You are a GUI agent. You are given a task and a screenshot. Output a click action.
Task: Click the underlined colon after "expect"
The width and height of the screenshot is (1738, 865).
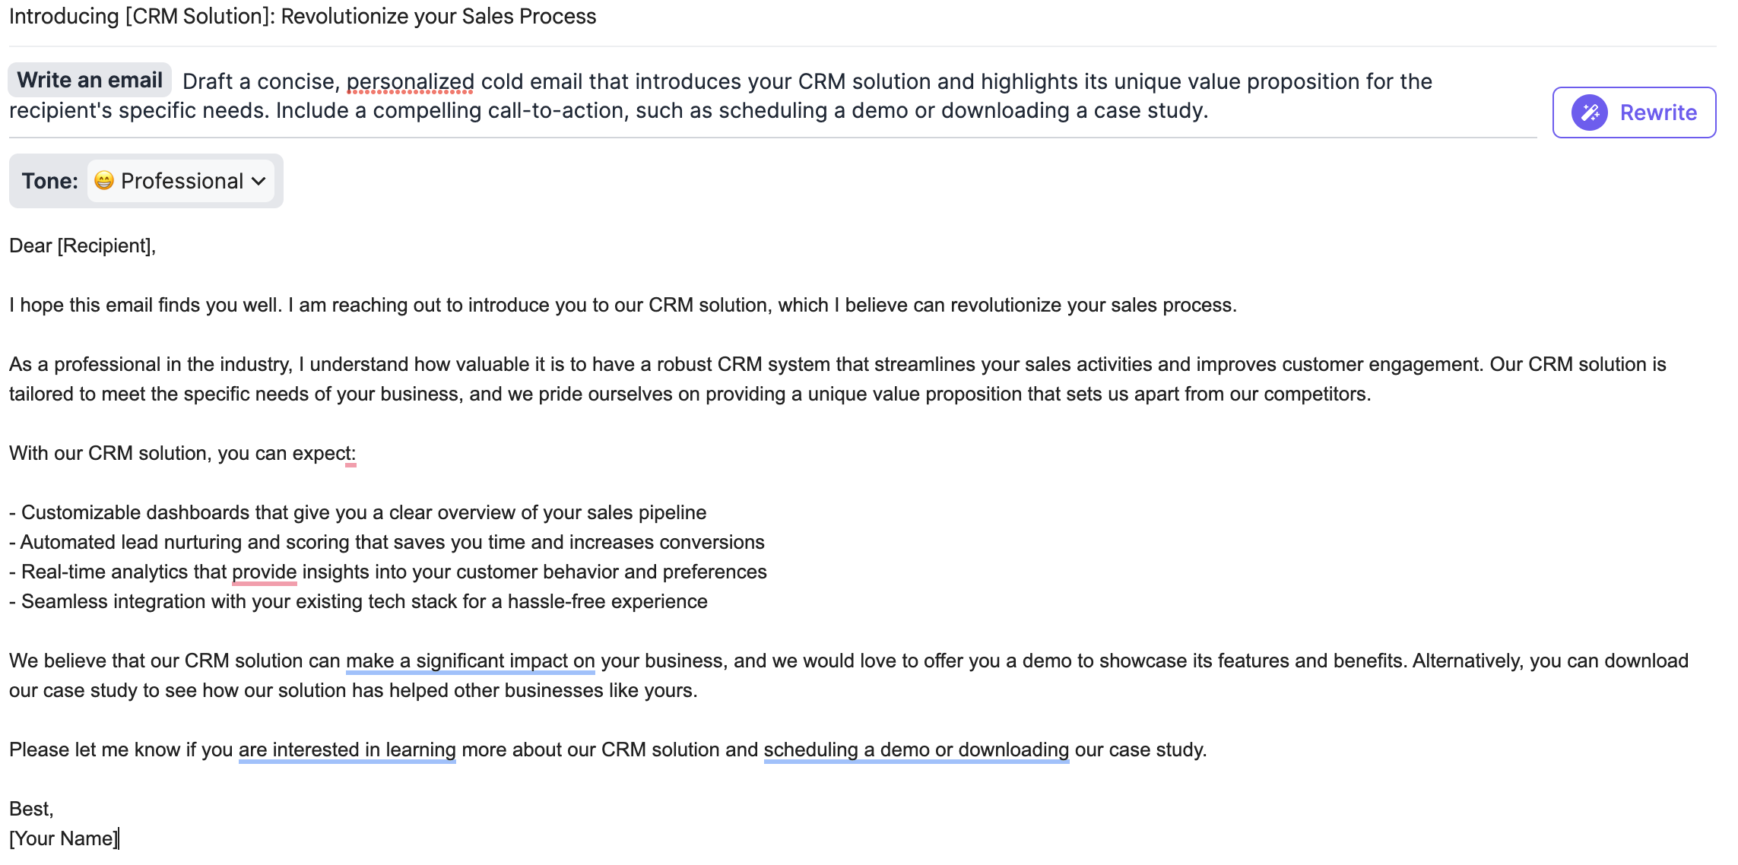(x=351, y=454)
